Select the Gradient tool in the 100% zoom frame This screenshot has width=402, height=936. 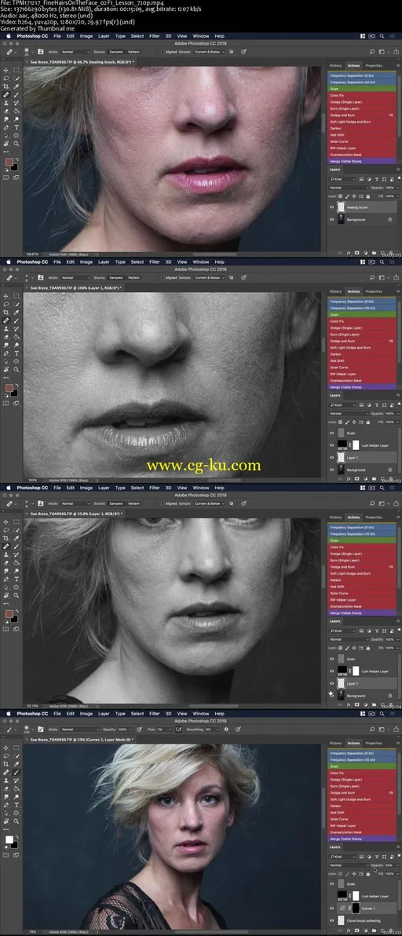point(16,337)
